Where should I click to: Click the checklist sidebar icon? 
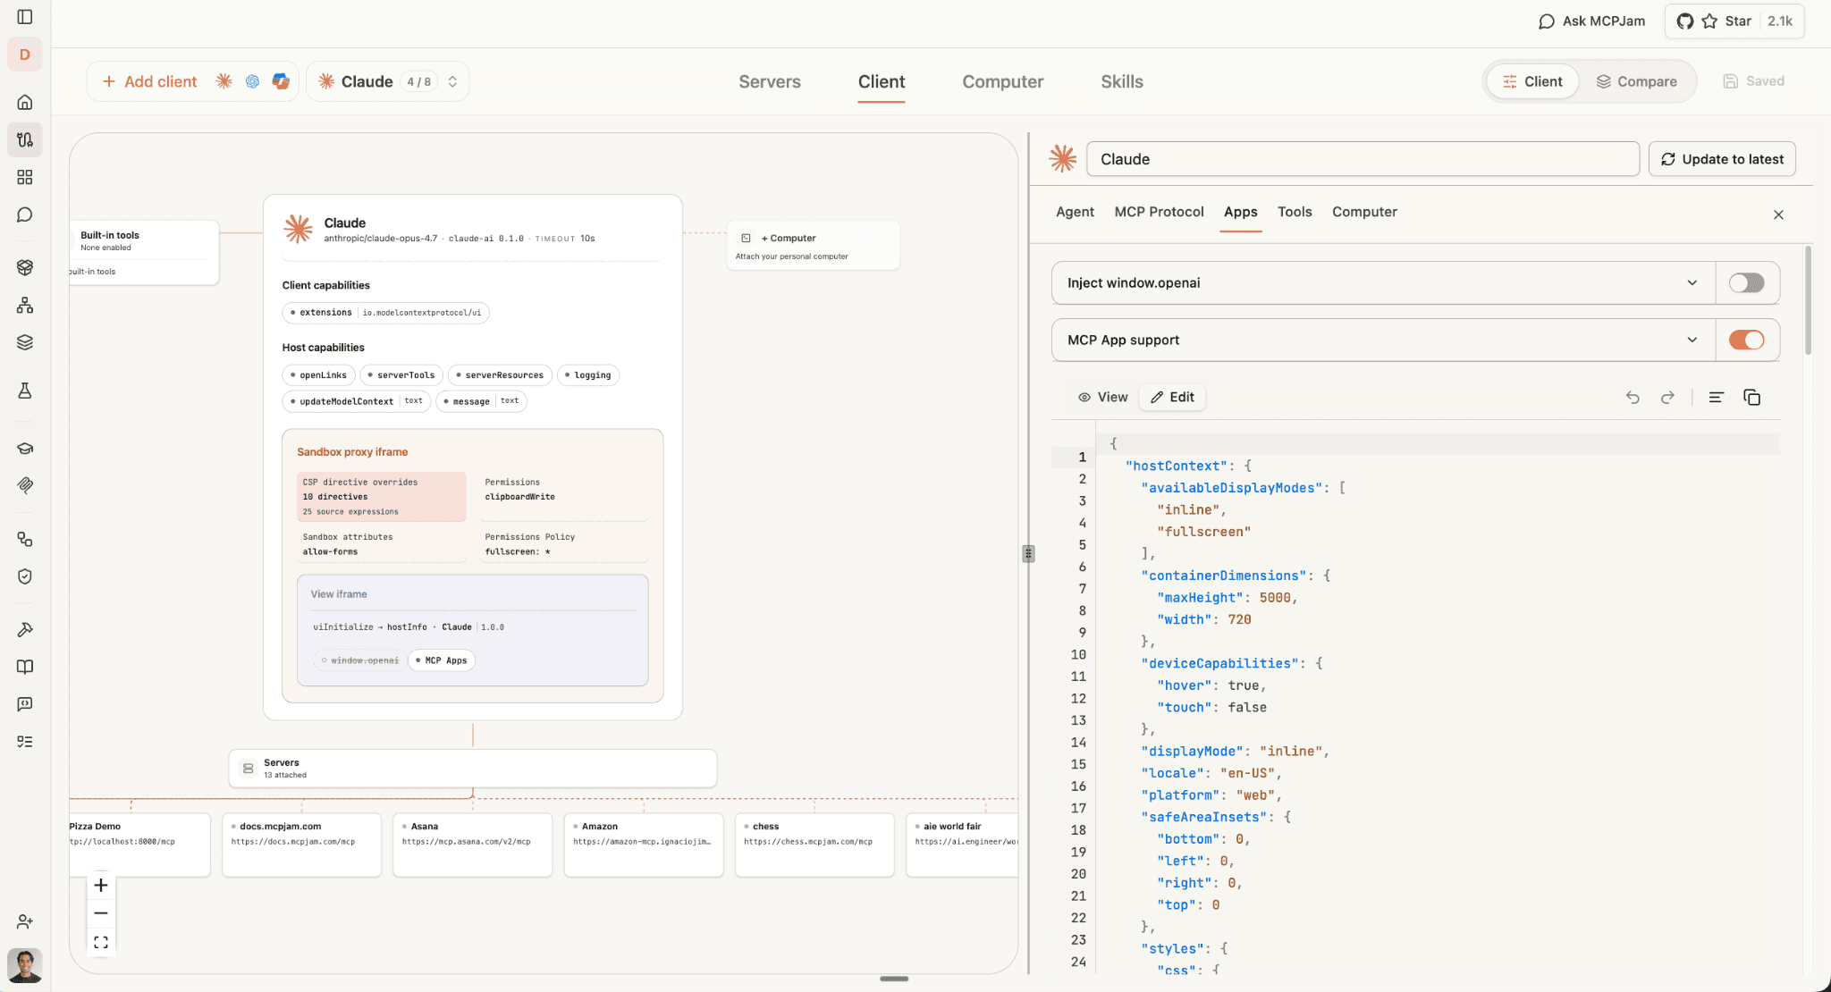pos(25,742)
